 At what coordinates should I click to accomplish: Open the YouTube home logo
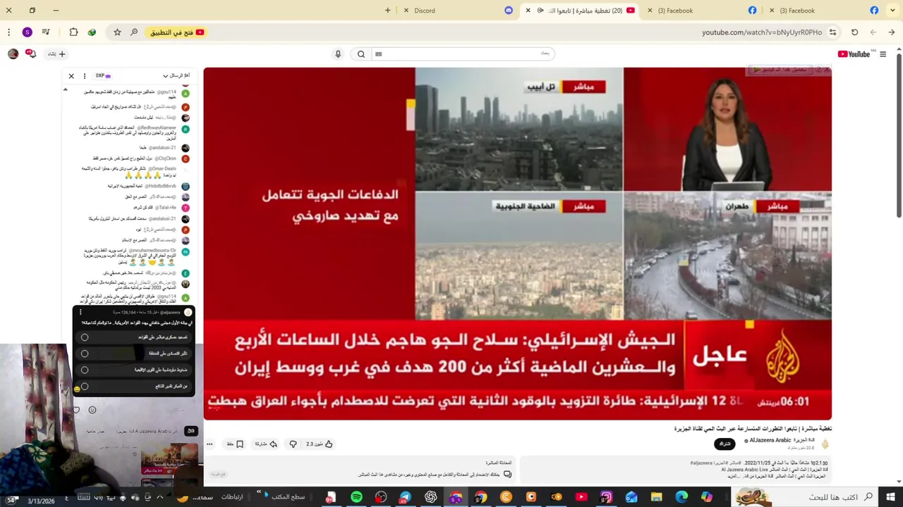click(854, 54)
